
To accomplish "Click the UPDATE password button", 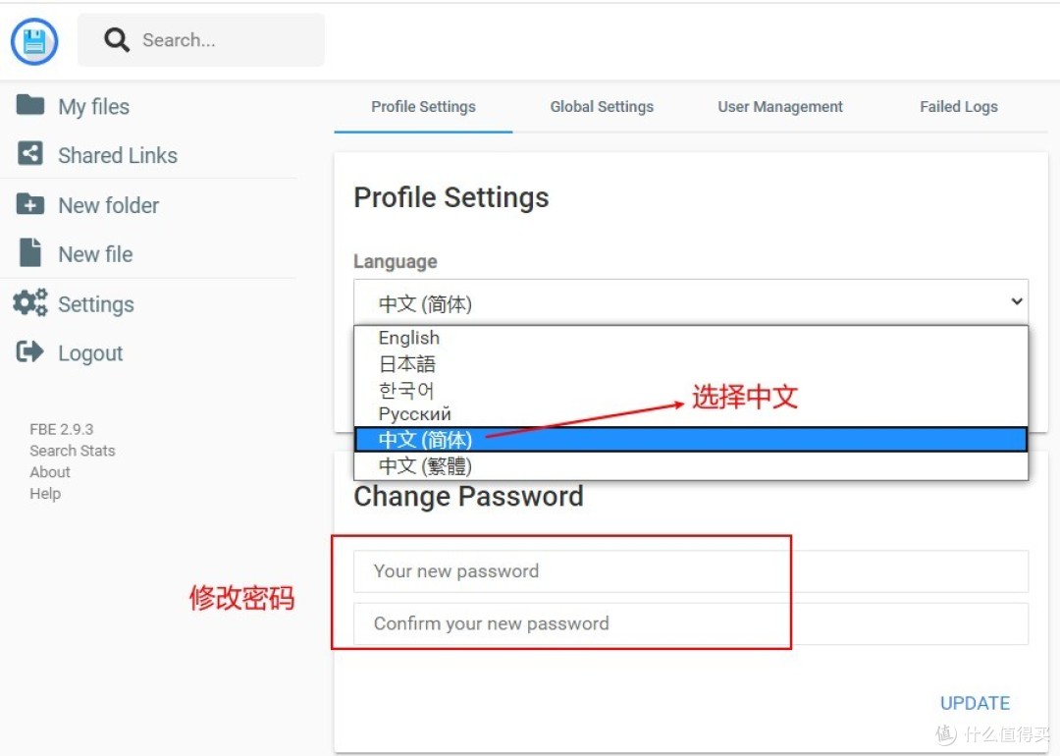I will (975, 703).
